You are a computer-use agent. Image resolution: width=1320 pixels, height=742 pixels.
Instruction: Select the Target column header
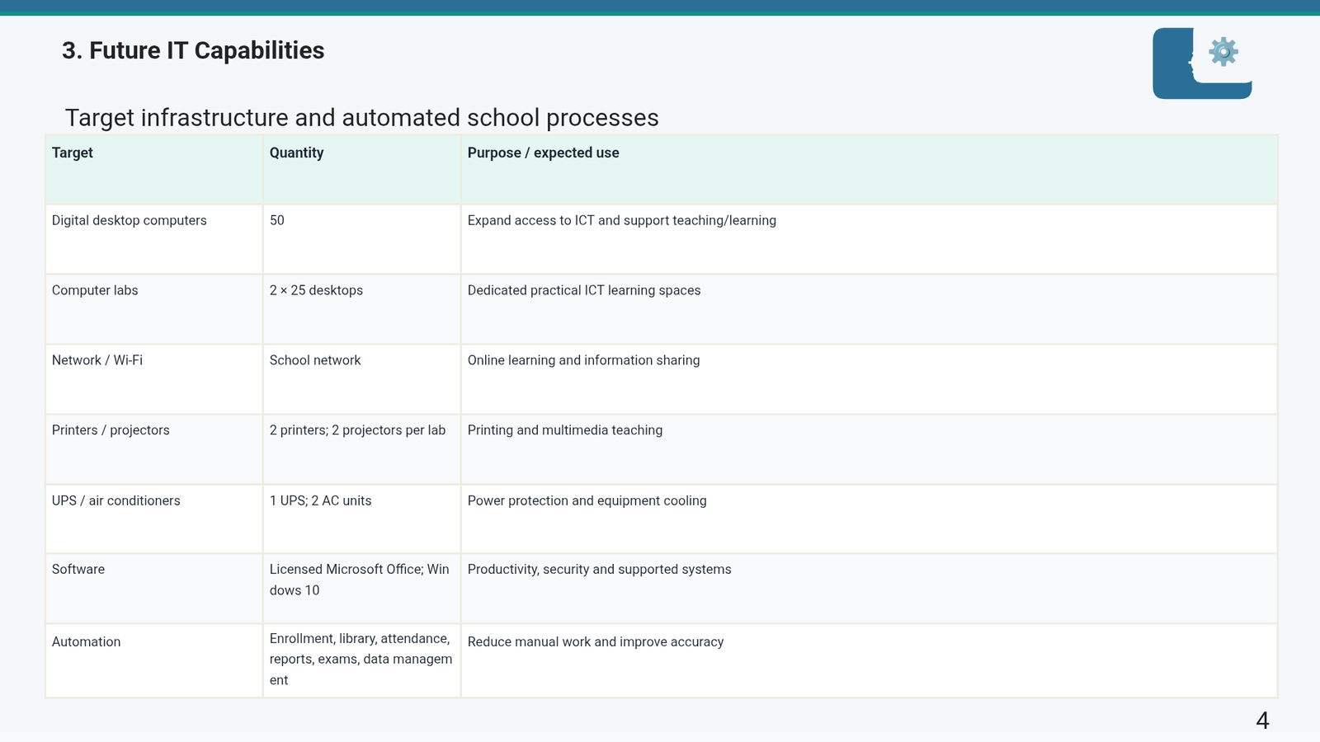click(x=154, y=170)
